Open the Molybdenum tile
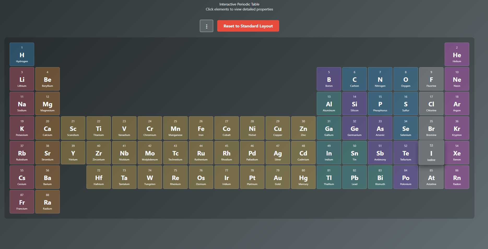Viewport: 488px width, 249px height. [x=150, y=153]
